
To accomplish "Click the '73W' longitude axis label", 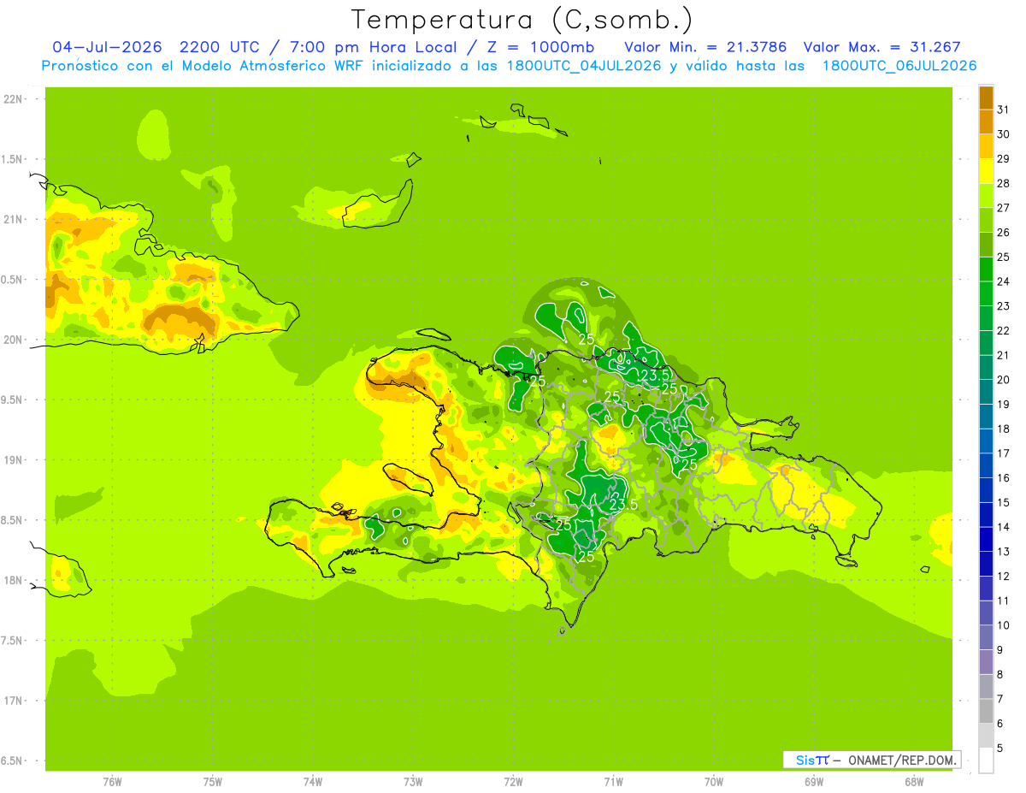I will (413, 782).
